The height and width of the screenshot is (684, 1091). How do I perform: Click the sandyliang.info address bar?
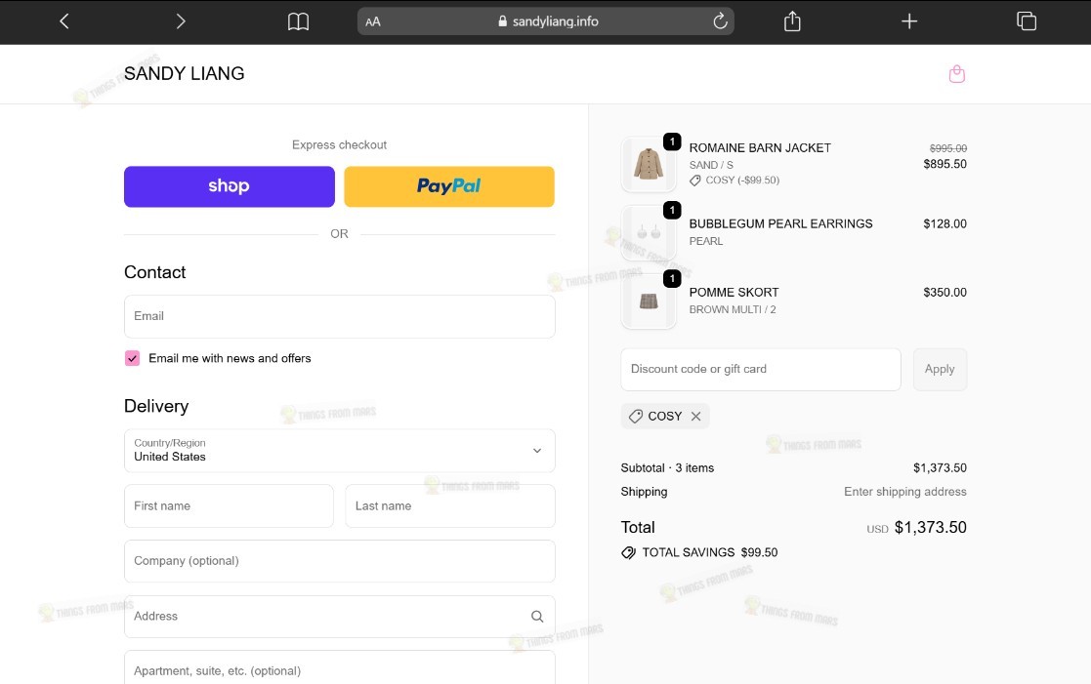tap(545, 21)
